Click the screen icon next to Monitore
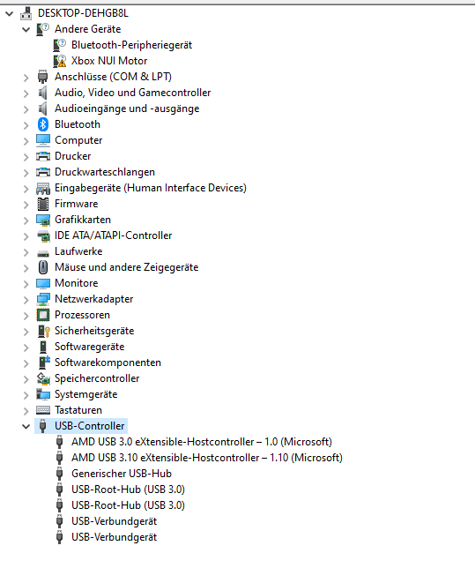The height and width of the screenshot is (583, 475). coord(43,283)
